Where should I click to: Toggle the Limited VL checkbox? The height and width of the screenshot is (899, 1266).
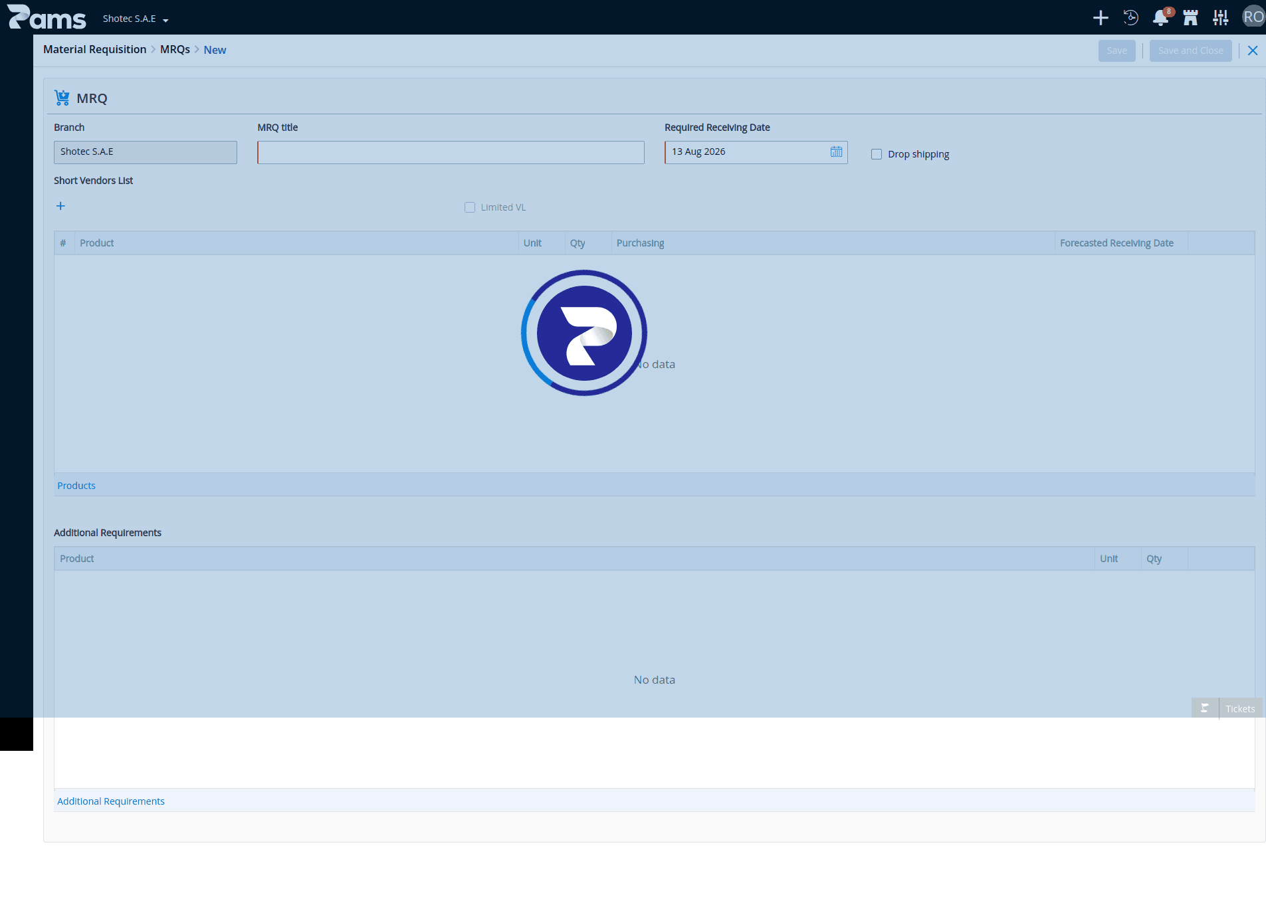470,207
